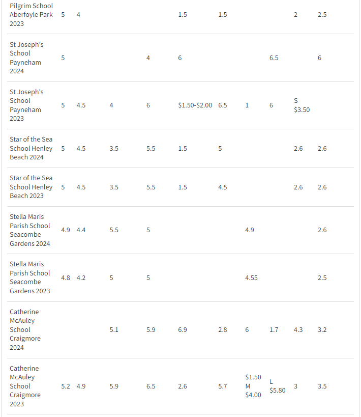The image size is (361, 417).
Task: Select Catherine McAuley School Craigmore 2024 label
Action: point(25,329)
